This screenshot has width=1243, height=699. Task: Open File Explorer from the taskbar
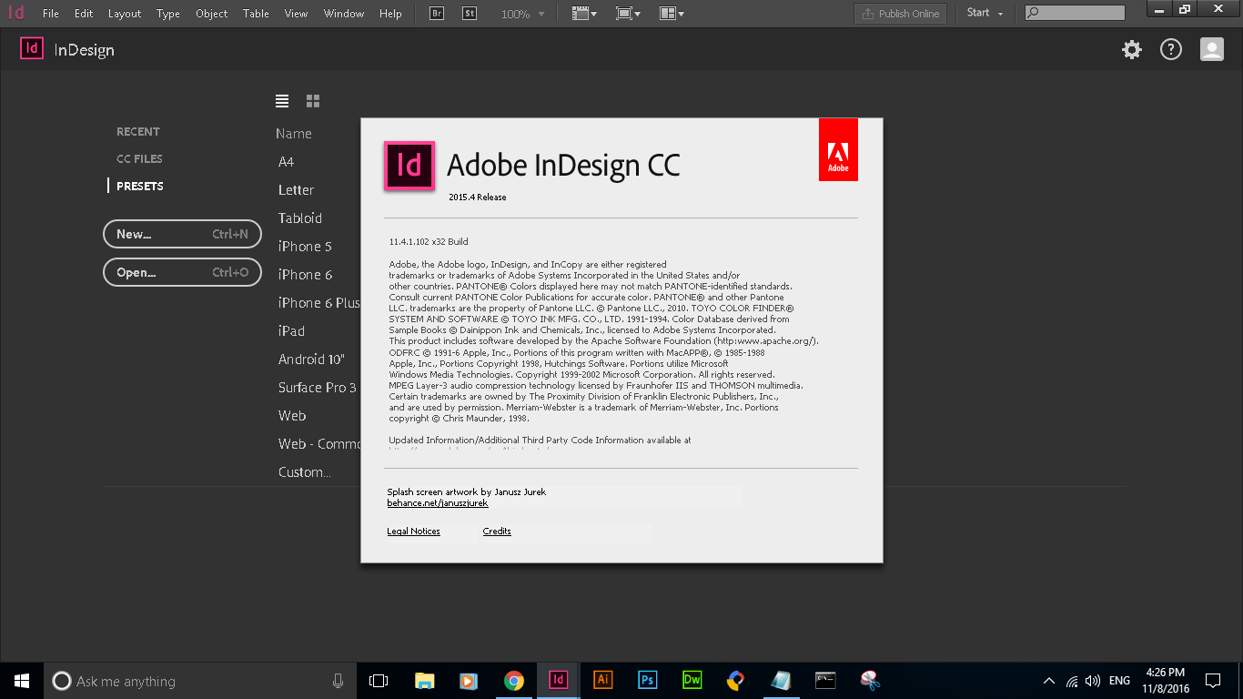pyautogui.click(x=424, y=680)
